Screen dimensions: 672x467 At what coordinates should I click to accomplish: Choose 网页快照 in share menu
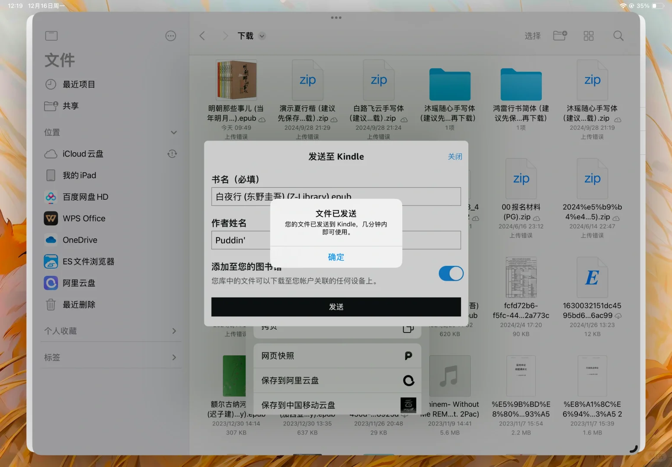coord(337,356)
